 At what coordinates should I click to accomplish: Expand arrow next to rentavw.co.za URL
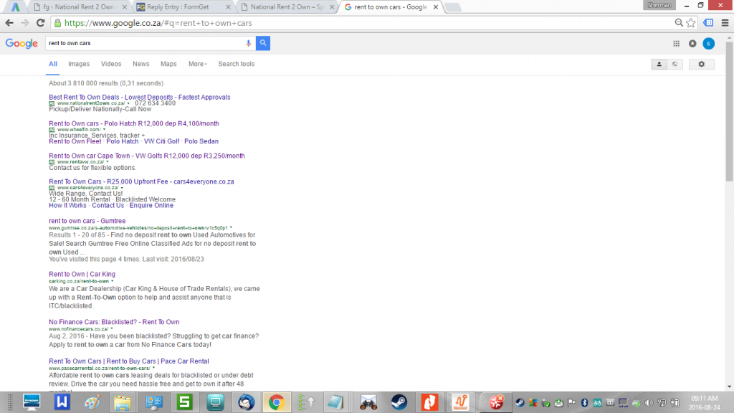(x=108, y=162)
